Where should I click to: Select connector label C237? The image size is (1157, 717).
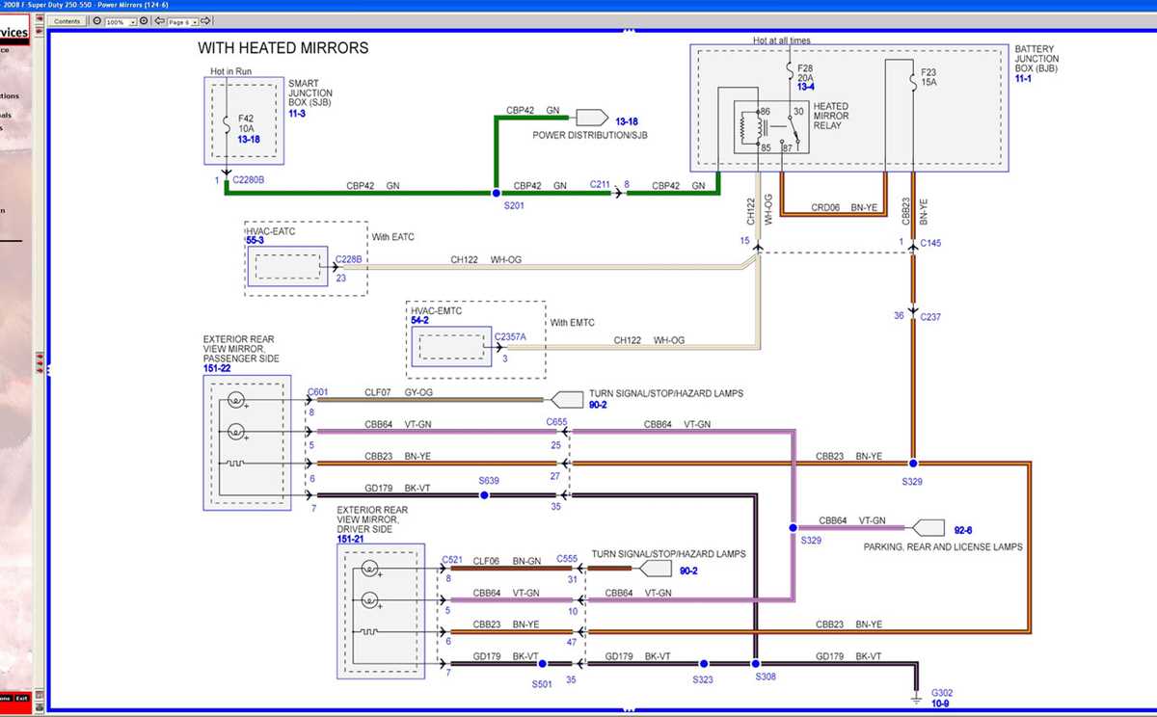tap(930, 315)
